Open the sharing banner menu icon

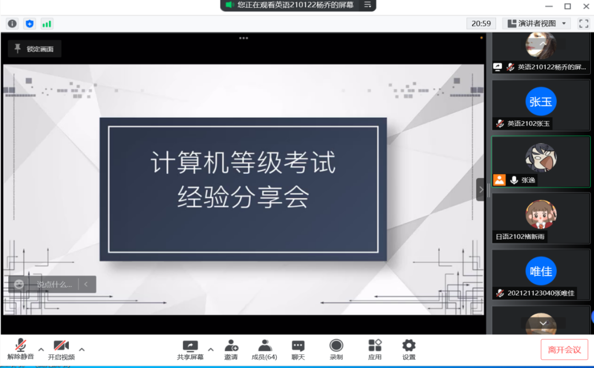pyautogui.click(x=368, y=5)
